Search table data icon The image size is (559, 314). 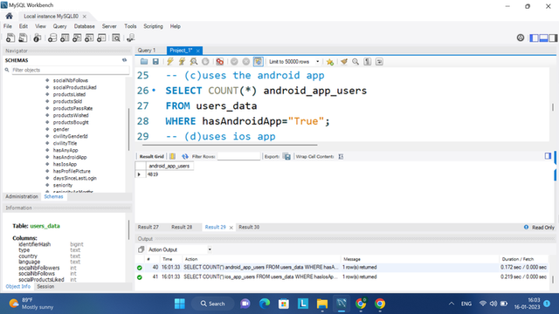click(116, 38)
